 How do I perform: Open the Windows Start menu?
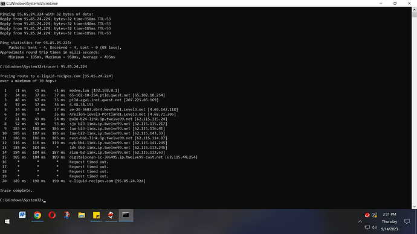click(7, 221)
